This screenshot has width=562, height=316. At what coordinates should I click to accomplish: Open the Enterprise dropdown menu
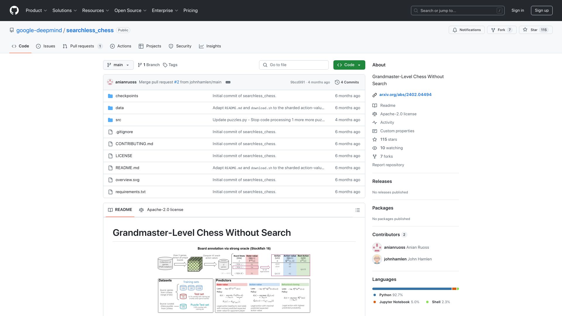165,11
